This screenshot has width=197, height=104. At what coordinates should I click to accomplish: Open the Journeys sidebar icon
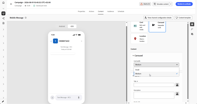(3, 18)
